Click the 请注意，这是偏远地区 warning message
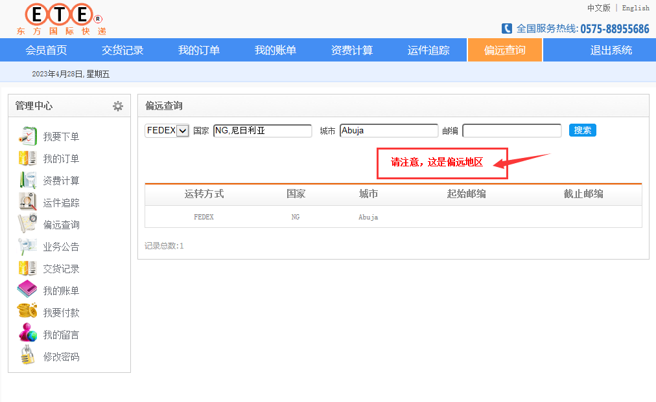The height and width of the screenshot is (402, 656). click(437, 162)
